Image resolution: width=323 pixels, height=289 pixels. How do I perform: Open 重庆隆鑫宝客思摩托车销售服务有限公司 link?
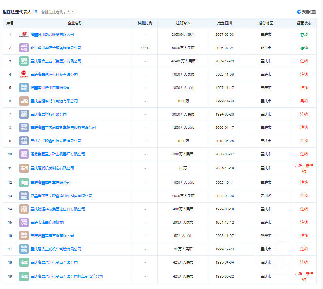(x=63, y=127)
